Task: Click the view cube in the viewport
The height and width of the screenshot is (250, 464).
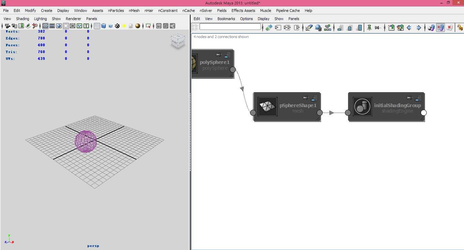Action: pyautogui.click(x=178, y=41)
